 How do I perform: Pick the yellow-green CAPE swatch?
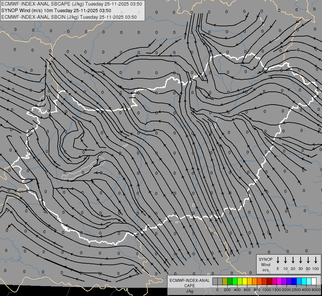click(240, 281)
